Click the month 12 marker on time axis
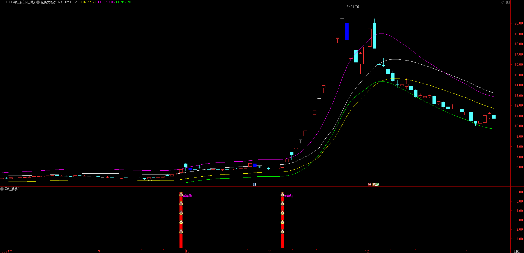 point(367,251)
